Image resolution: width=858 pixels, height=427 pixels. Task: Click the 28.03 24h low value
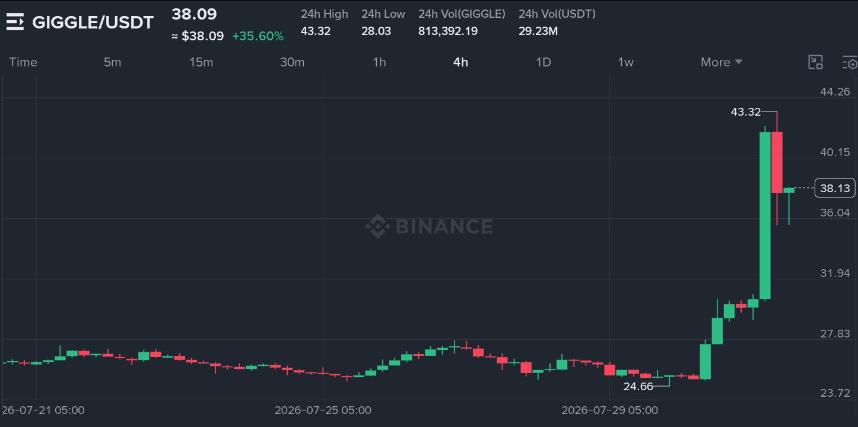coord(376,31)
